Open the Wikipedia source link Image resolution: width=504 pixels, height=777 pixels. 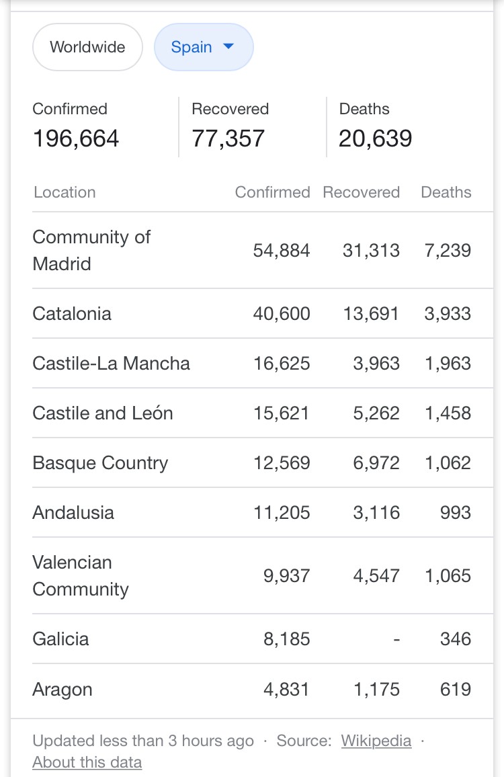tap(376, 740)
